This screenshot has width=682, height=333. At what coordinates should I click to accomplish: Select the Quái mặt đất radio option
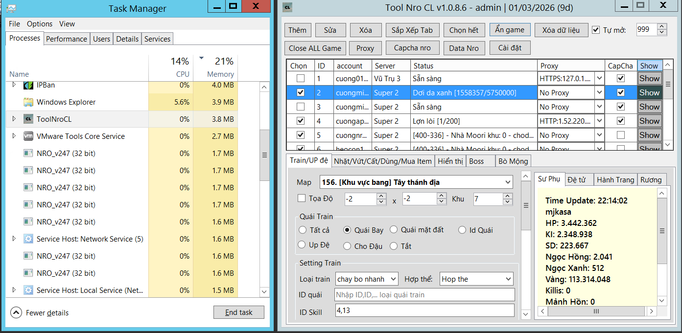tap(394, 230)
